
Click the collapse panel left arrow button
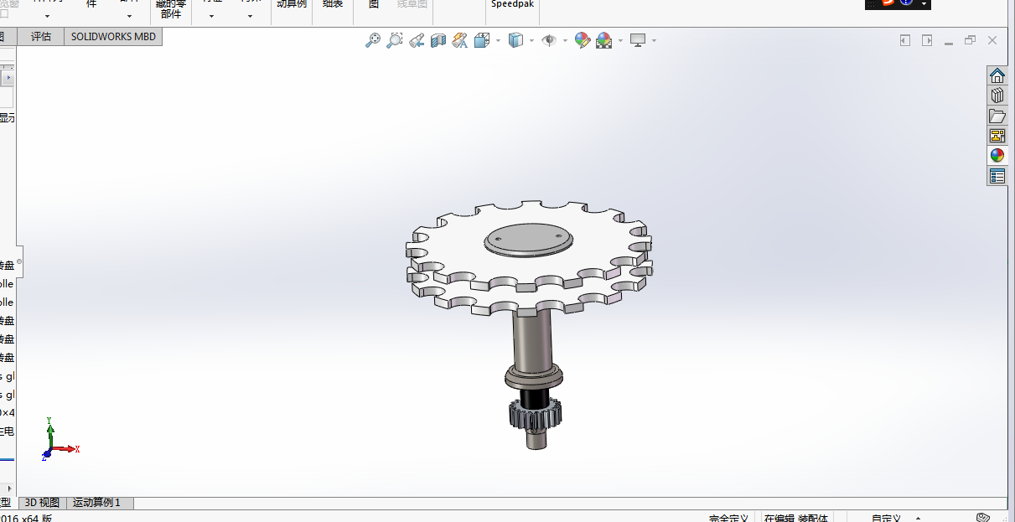click(x=905, y=40)
